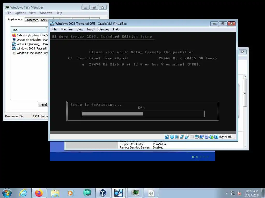This screenshot has height=198, width=265.
Task: Click the mouse integration status icon
Action: [211, 137]
